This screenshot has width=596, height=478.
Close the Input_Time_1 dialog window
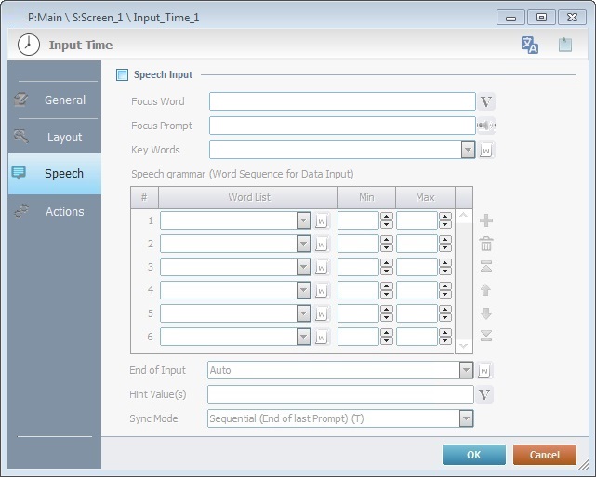pyautogui.click(x=572, y=18)
